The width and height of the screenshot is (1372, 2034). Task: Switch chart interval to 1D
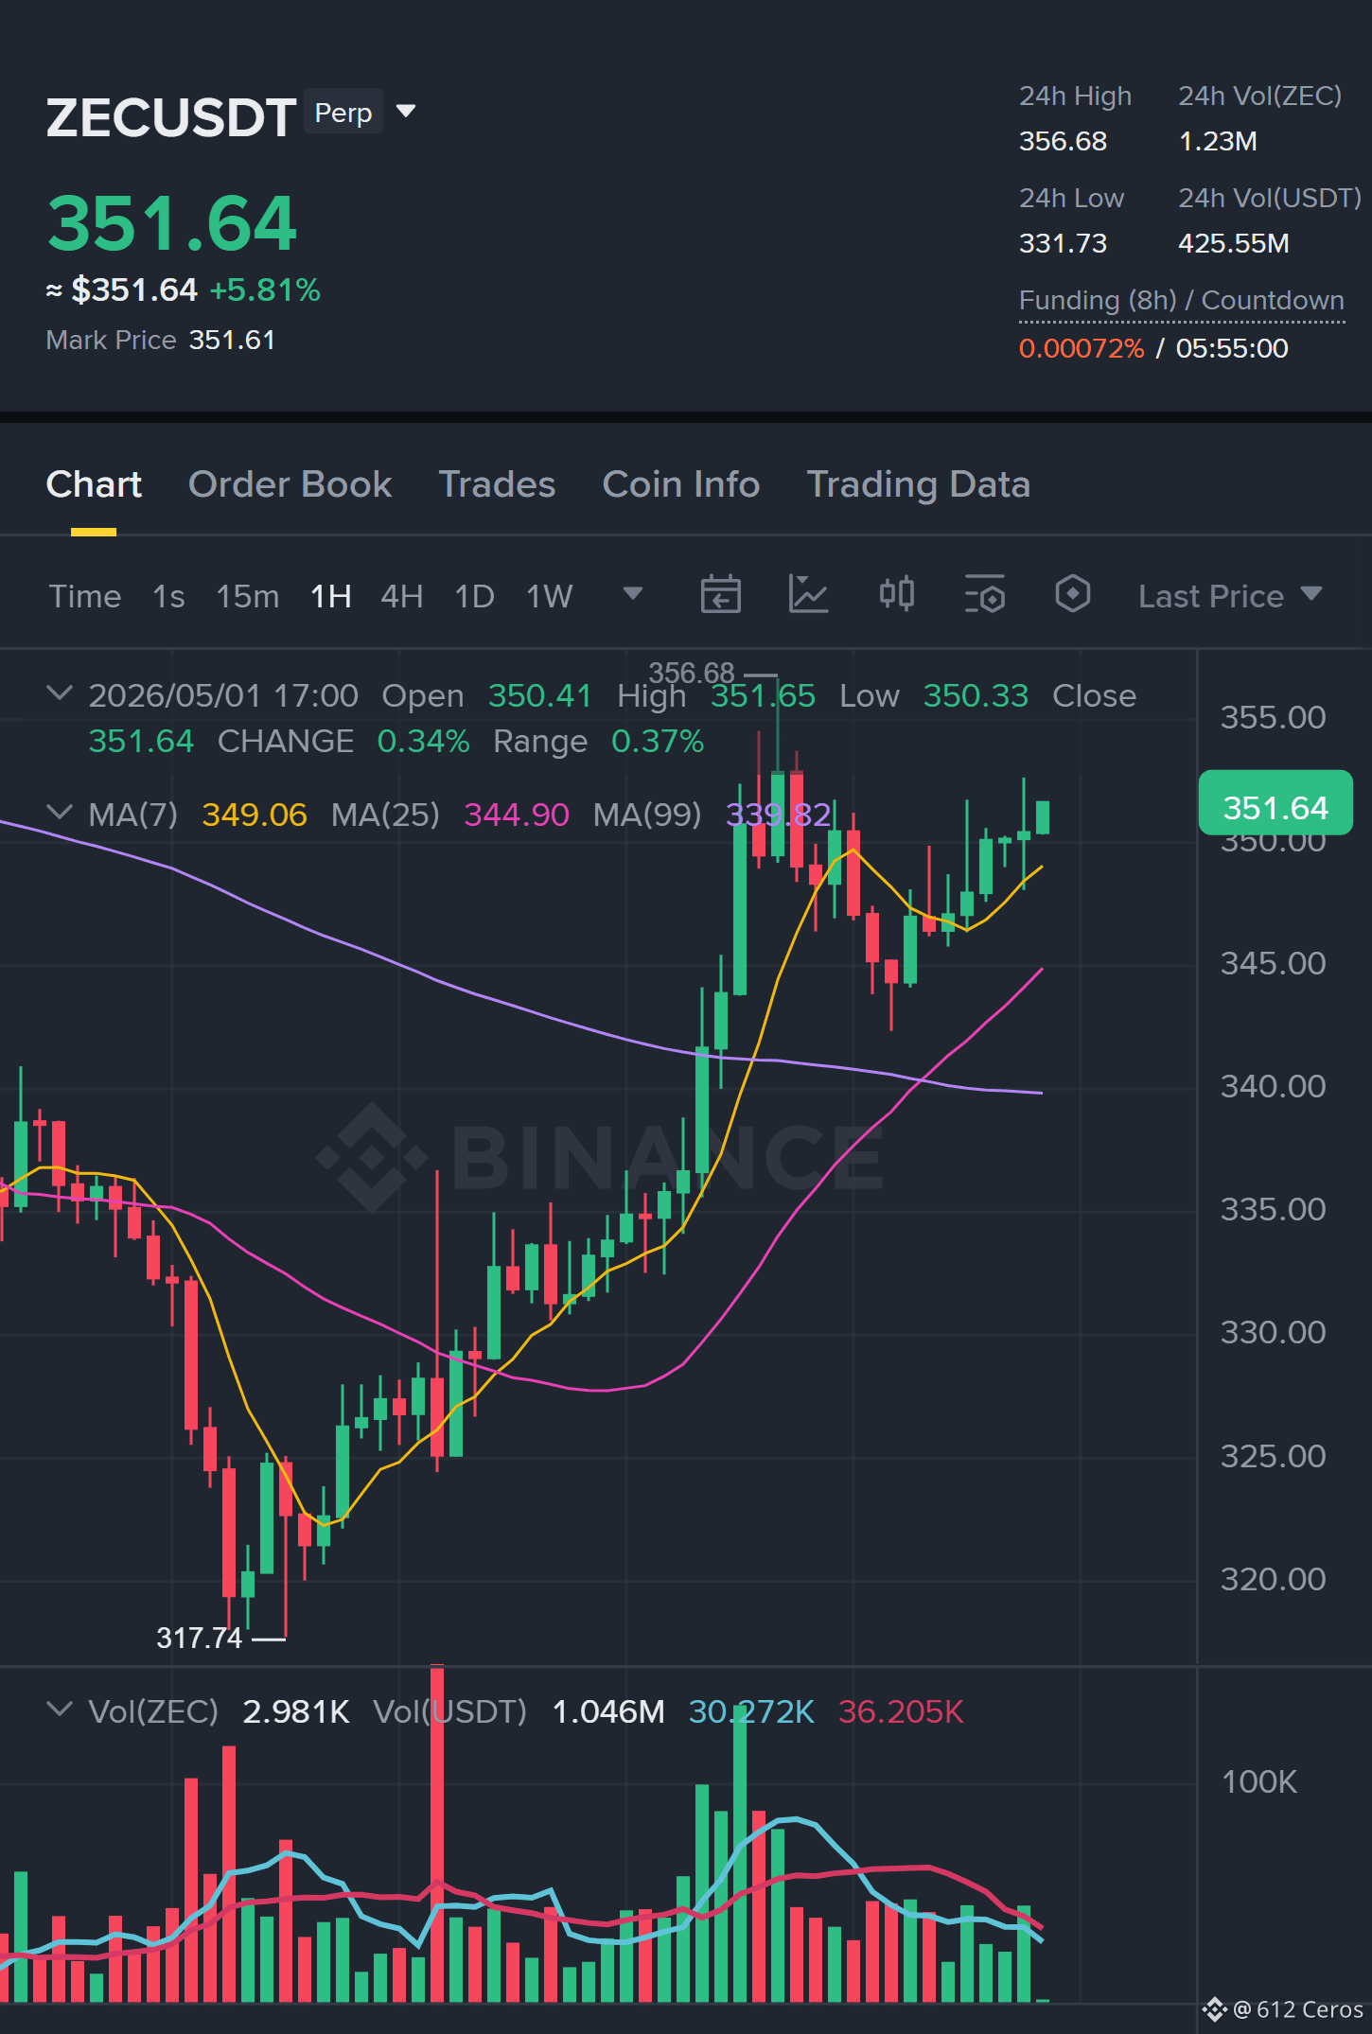(x=474, y=597)
